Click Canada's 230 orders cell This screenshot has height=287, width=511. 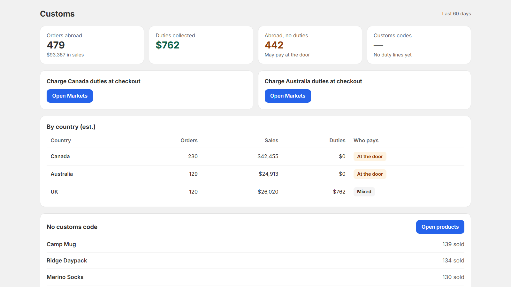coord(193,156)
